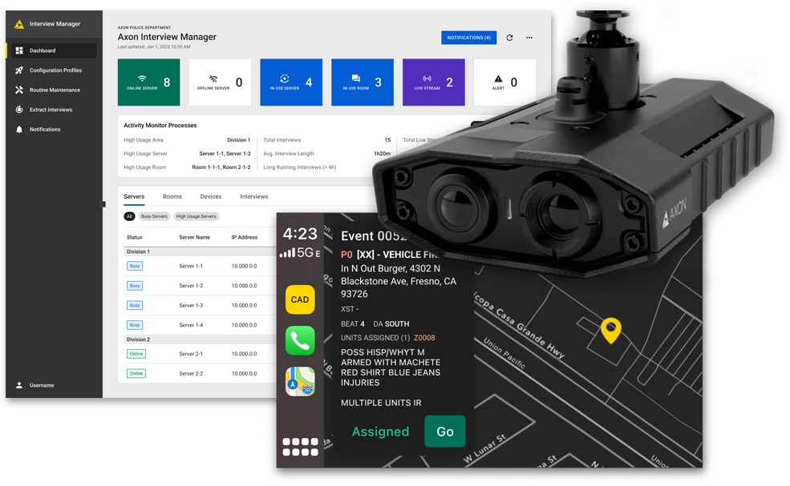Click the rocket icon for Configuration Profiles
The height and width of the screenshot is (486, 790).
(19, 70)
